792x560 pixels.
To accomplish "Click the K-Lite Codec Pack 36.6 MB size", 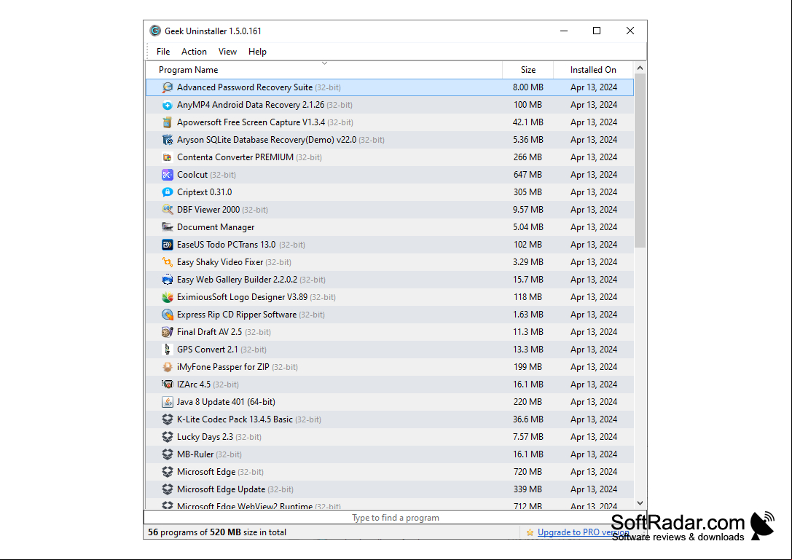I will (528, 419).
